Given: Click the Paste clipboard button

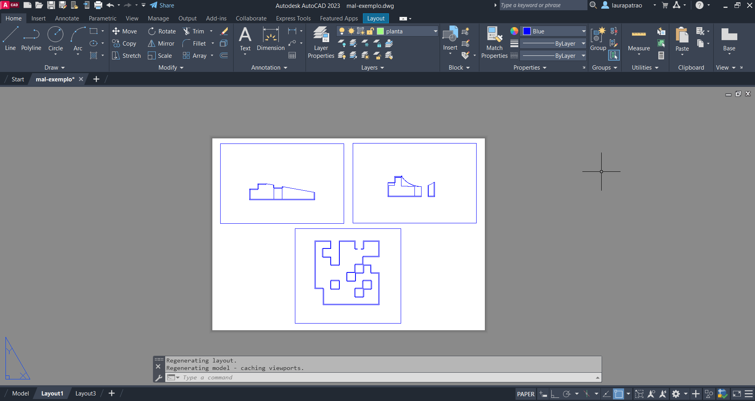Looking at the screenshot, I should pyautogui.click(x=682, y=39).
